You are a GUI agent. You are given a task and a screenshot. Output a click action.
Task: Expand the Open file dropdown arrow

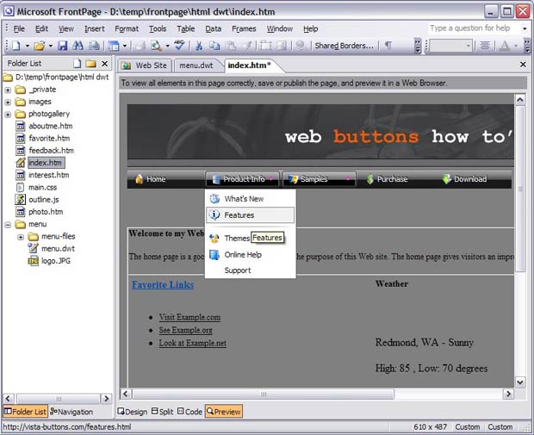point(51,46)
